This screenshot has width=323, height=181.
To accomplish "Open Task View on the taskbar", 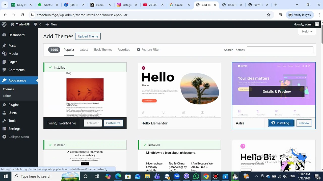I will point(97,176).
